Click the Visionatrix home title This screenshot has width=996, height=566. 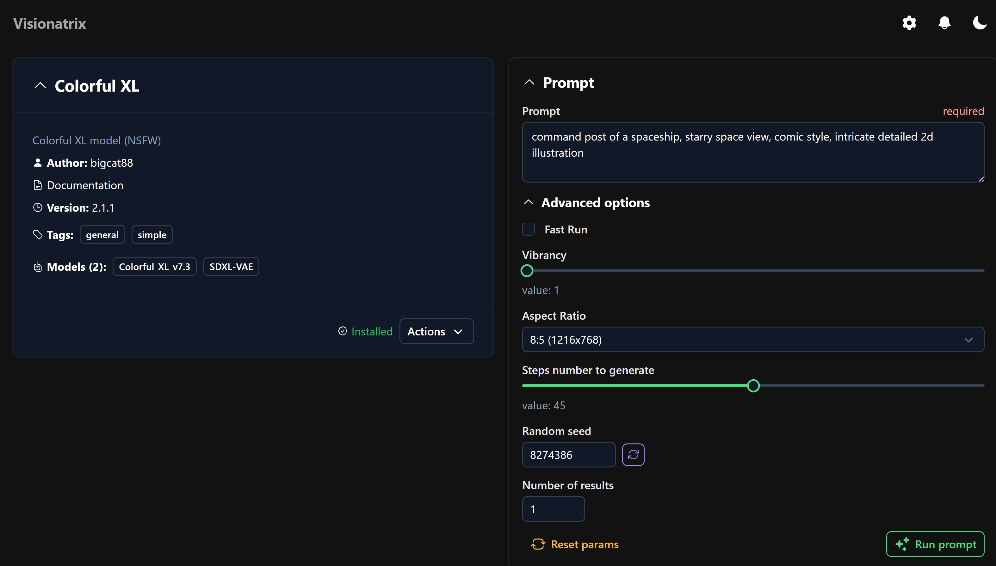[x=49, y=23]
